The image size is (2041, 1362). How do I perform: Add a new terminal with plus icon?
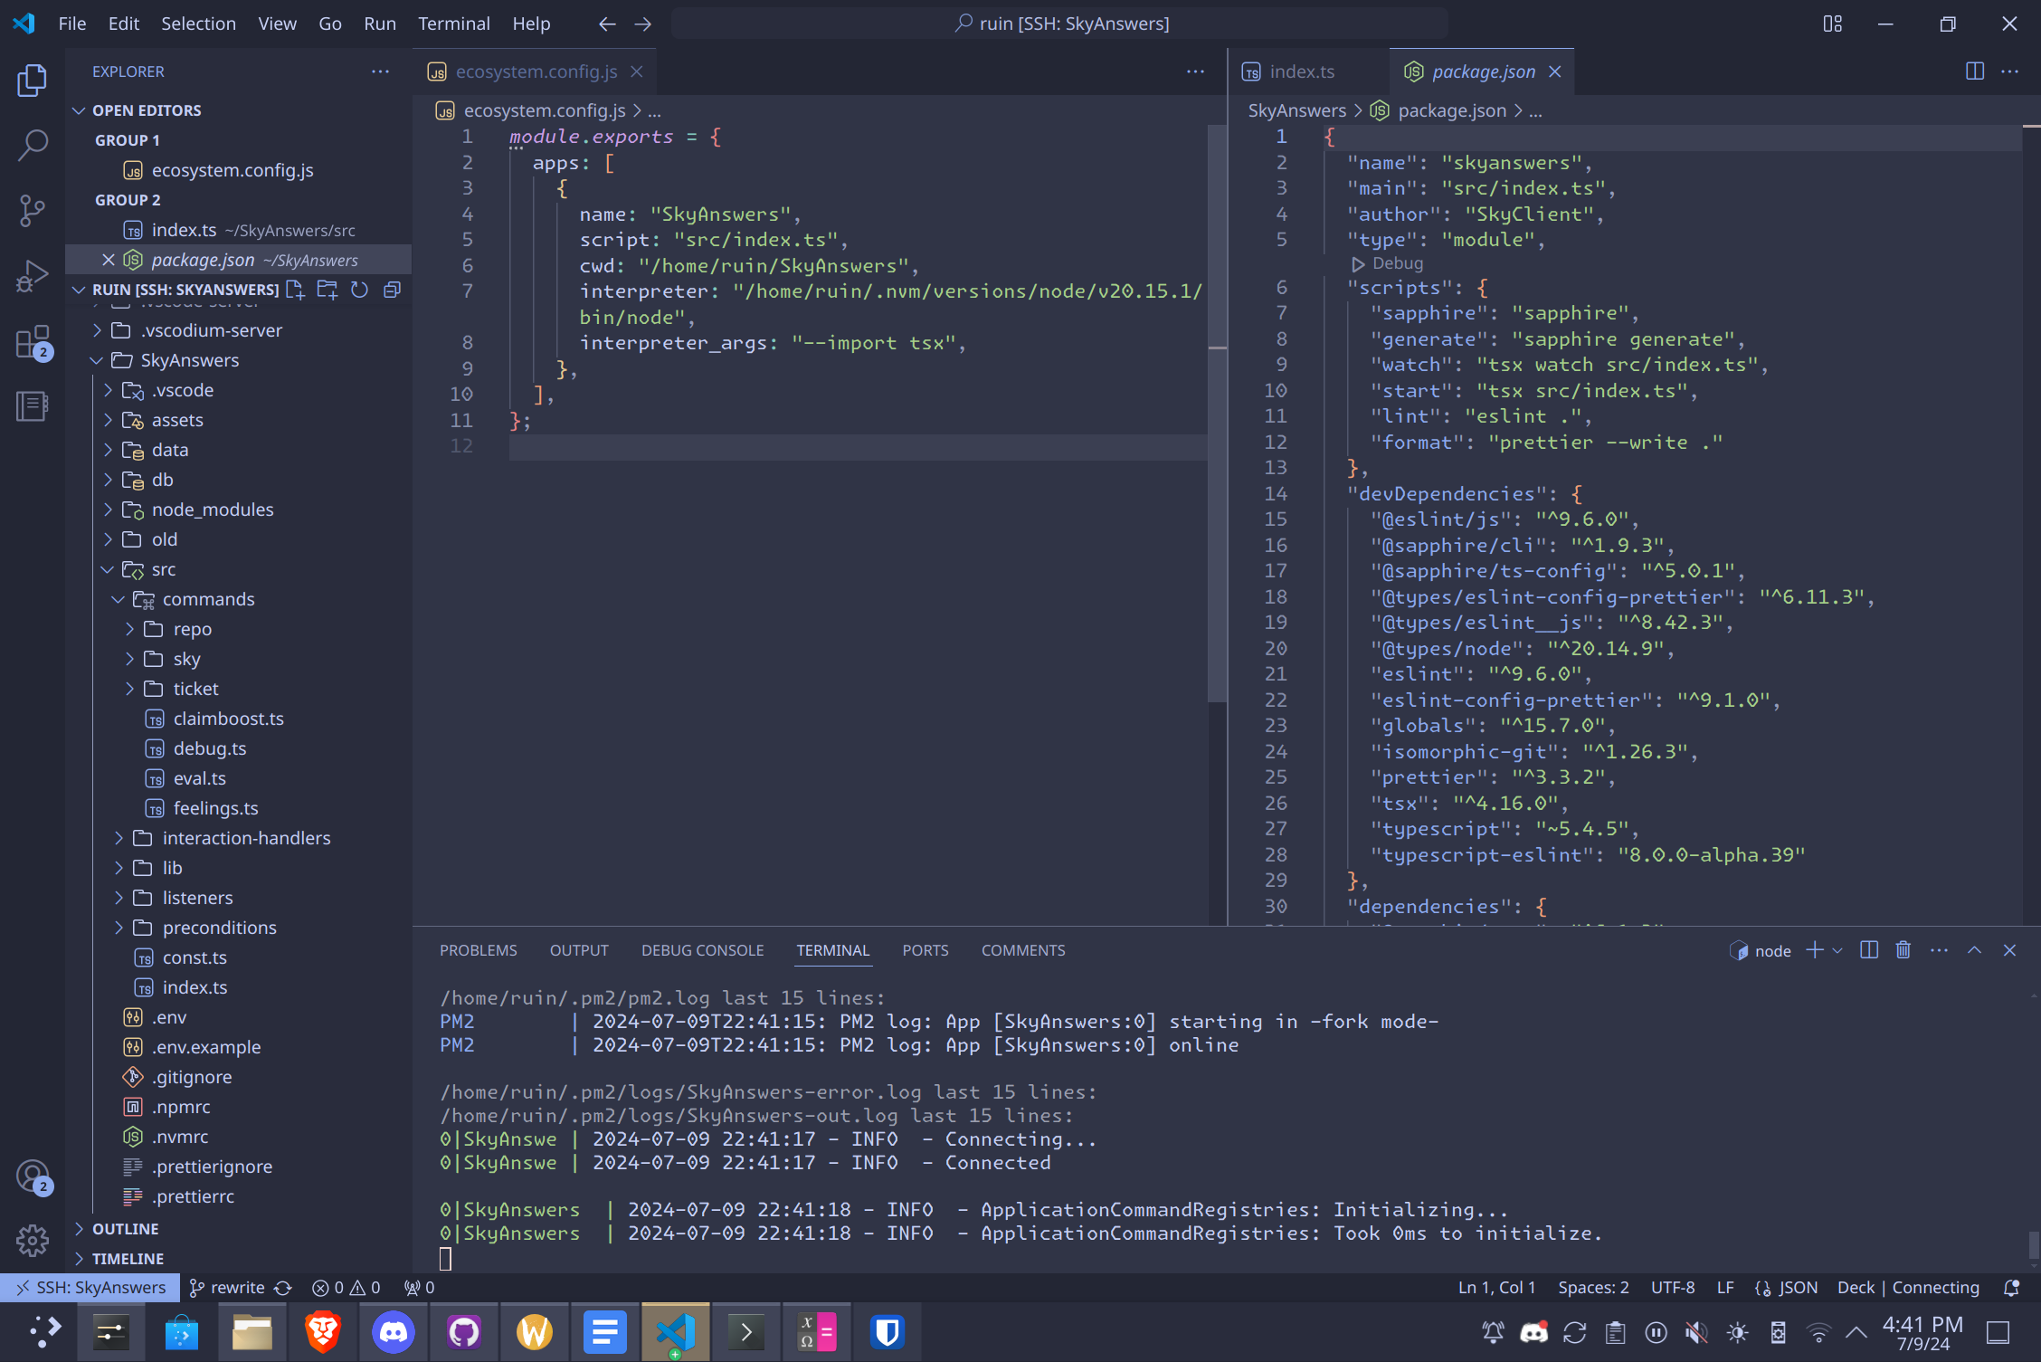1815,950
